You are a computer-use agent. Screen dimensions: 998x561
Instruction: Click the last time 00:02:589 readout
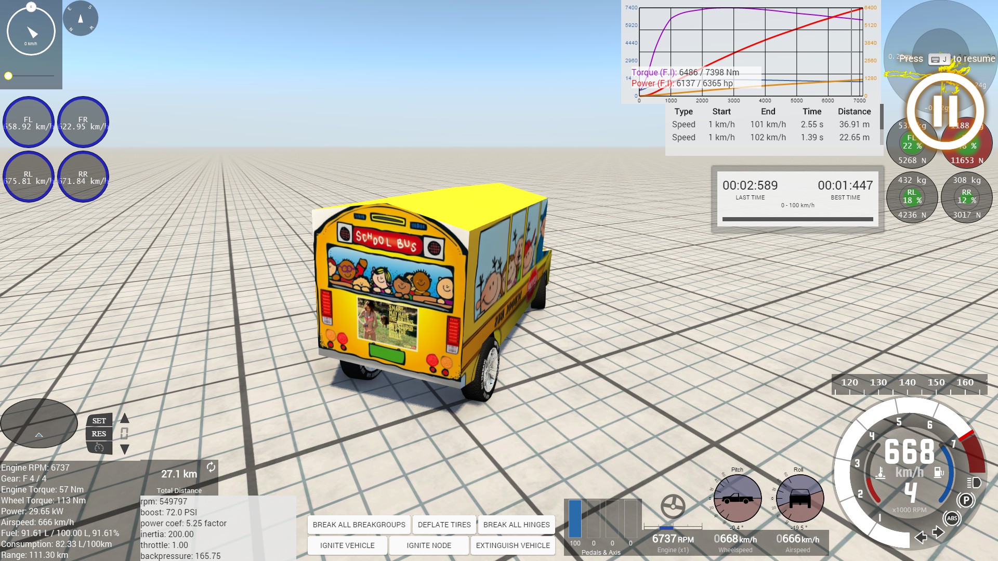click(750, 185)
